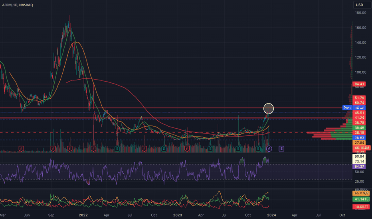The height and width of the screenshot is (219, 372).
Task: Click the last green earnings E marker
Action: click(x=258, y=149)
